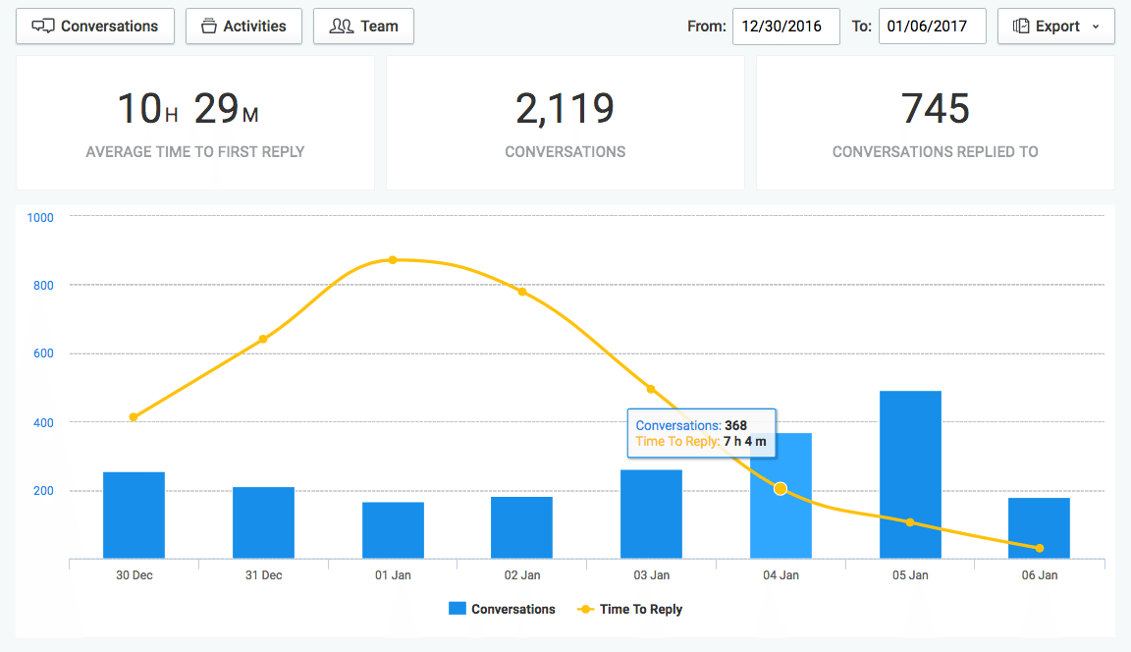The width and height of the screenshot is (1131, 652).
Task: Click the 2,119 Conversations stat card
Action: click(565, 123)
